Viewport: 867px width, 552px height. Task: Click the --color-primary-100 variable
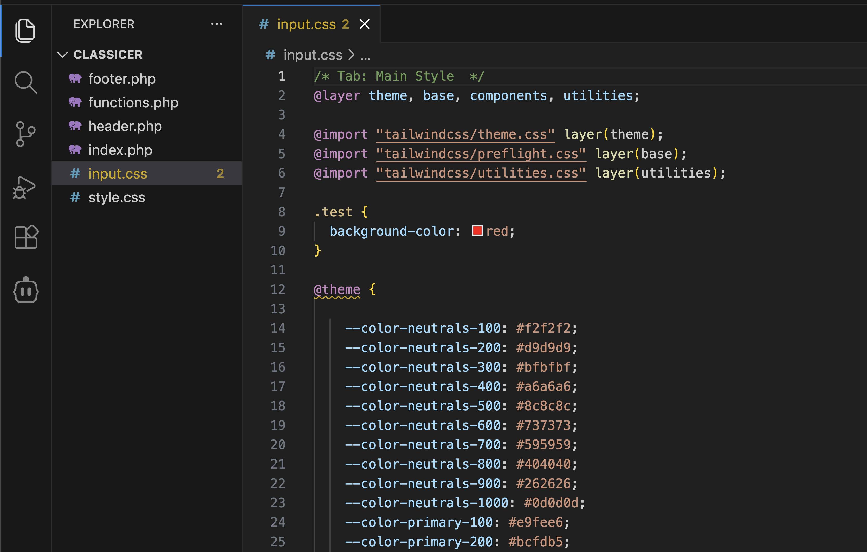click(x=419, y=522)
